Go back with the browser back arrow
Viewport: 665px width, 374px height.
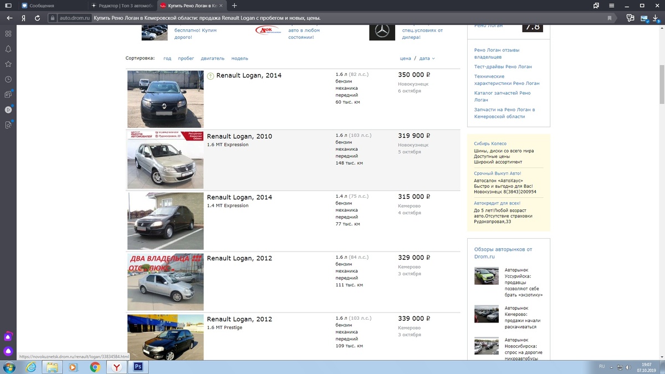pos(9,18)
